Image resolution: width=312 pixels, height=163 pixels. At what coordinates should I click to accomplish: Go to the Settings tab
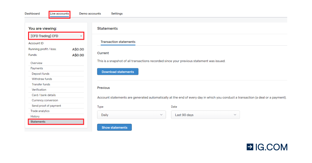[117, 14]
